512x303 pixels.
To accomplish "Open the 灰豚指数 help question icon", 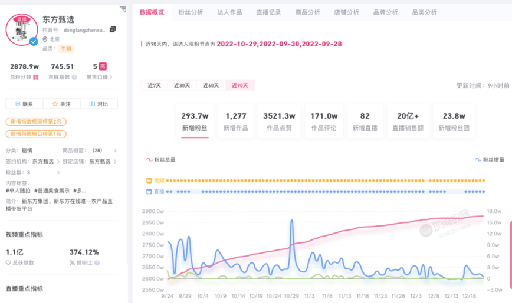I will tap(73, 77).
